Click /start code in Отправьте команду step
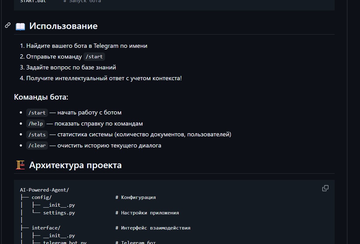This screenshot has height=244, width=360. [x=94, y=57]
